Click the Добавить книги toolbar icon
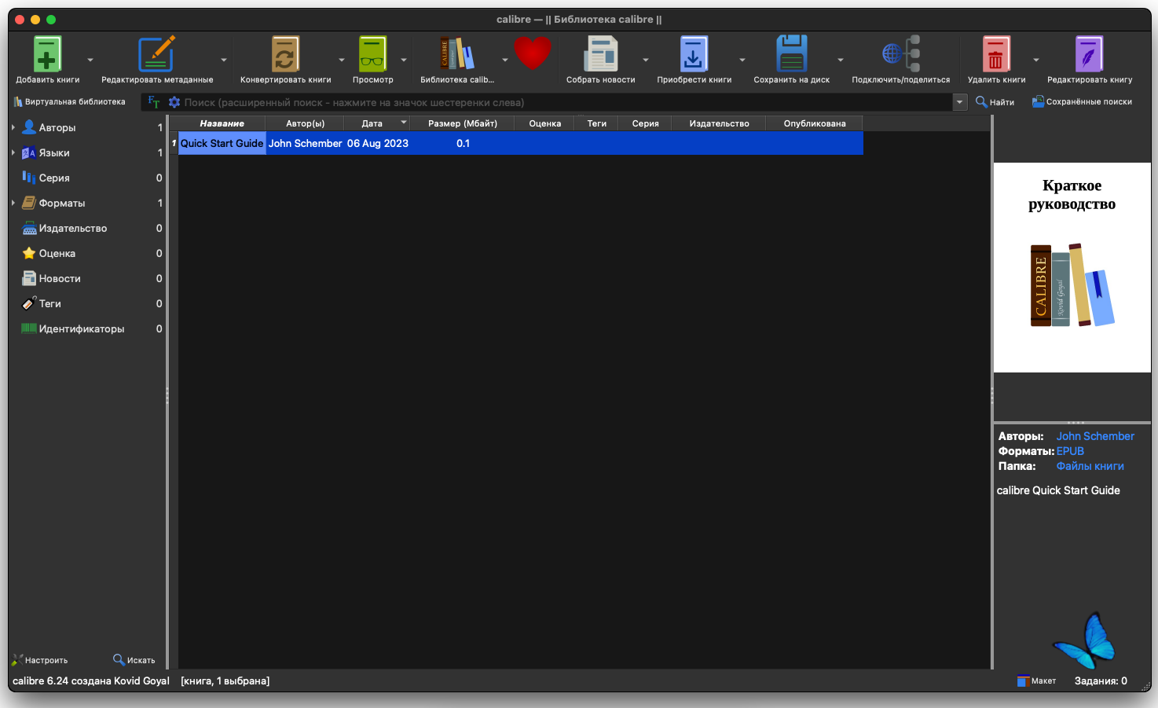1158x708 pixels. 47,54
